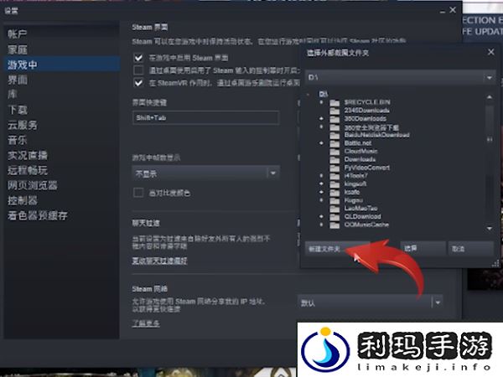Toggle the desktop Steam Input overlay checkbox
Screen dimensions: 503x377
[x=138, y=70]
